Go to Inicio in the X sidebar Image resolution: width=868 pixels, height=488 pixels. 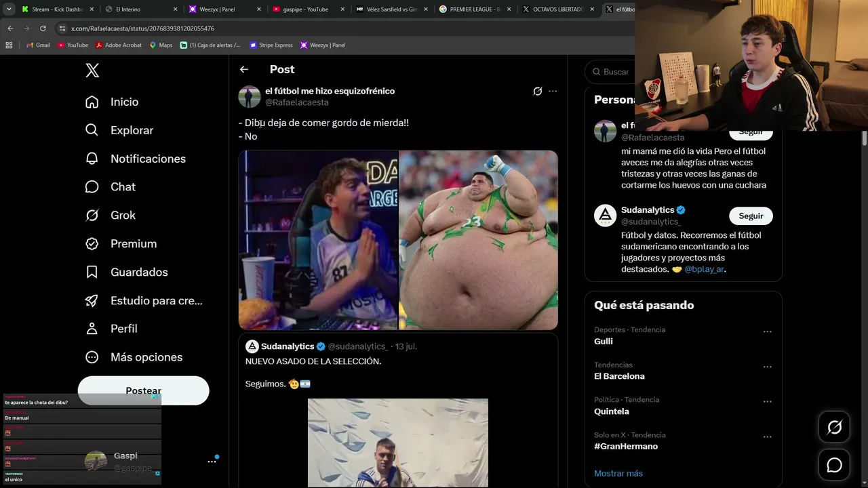point(112,102)
